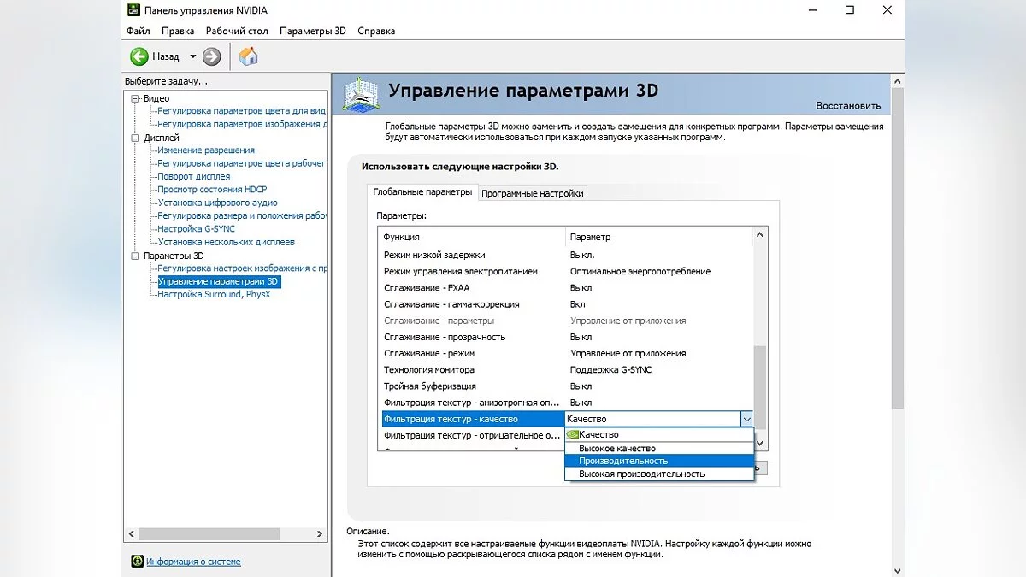Select Управление параметрами 3D tree item

(219, 281)
